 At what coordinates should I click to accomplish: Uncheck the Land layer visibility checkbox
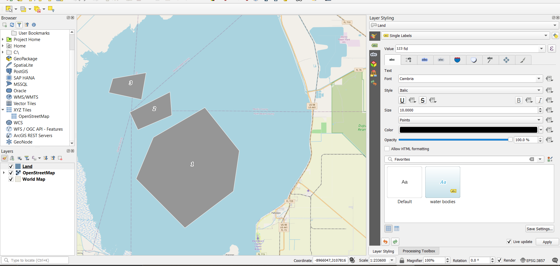click(x=11, y=166)
